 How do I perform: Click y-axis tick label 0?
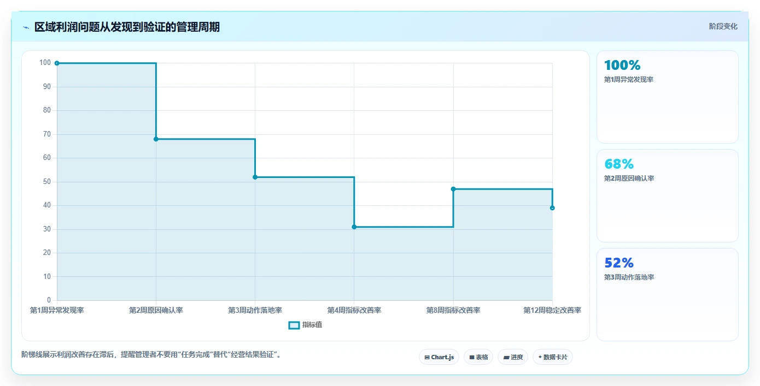(x=49, y=300)
